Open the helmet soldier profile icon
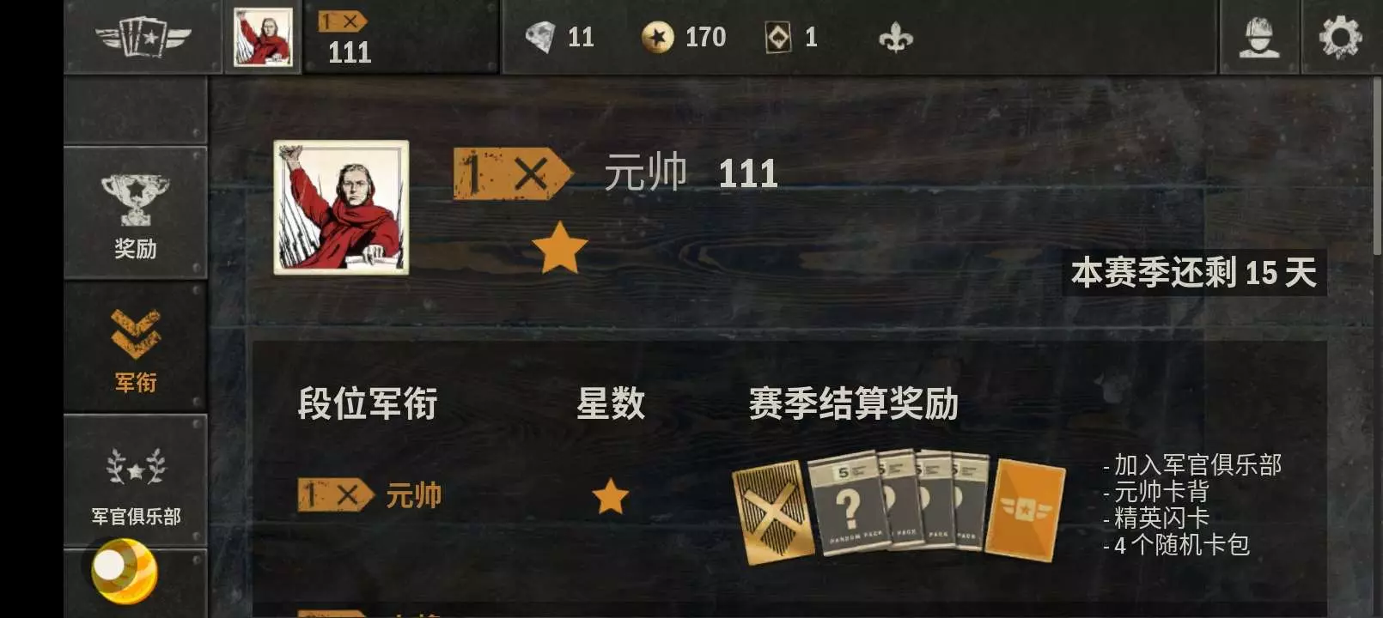This screenshot has height=618, width=1383. pyautogui.click(x=1259, y=37)
